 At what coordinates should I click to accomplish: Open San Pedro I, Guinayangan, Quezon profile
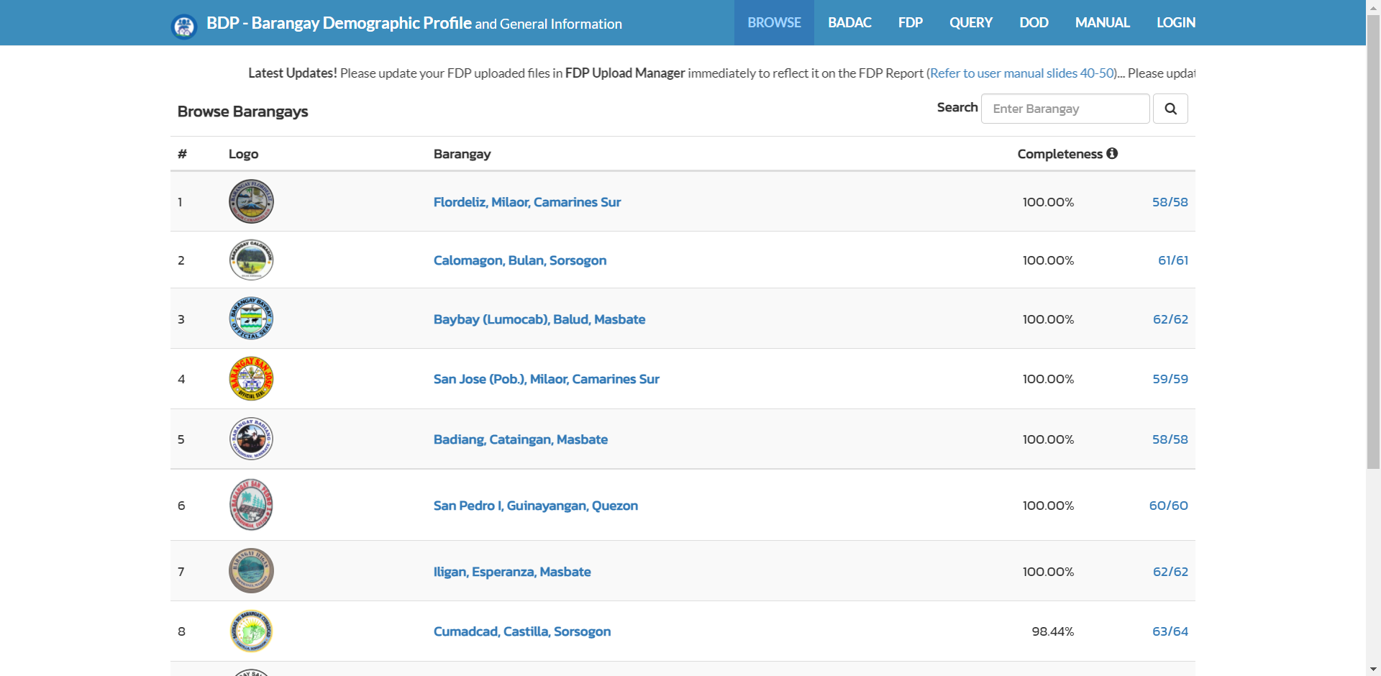(536, 506)
